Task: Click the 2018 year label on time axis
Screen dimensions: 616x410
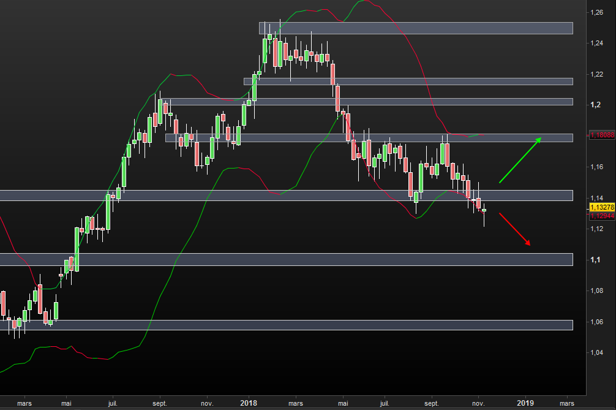Action: [x=249, y=403]
